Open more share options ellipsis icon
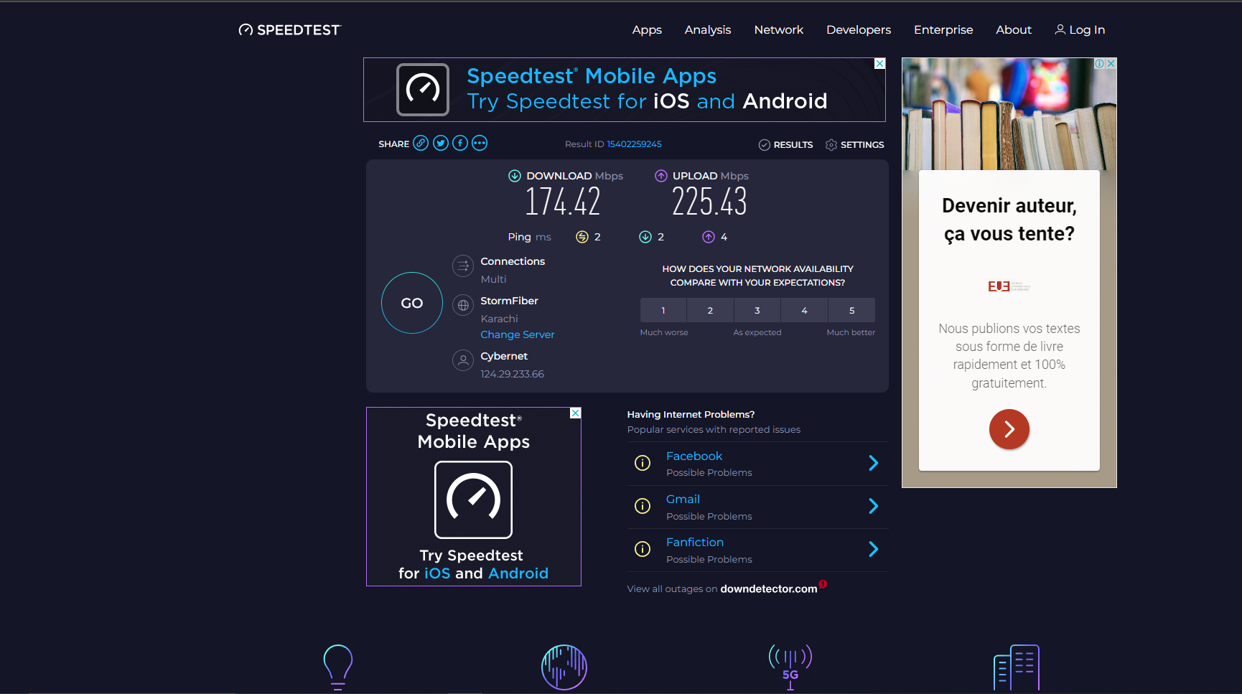The image size is (1242, 694). pyautogui.click(x=480, y=143)
